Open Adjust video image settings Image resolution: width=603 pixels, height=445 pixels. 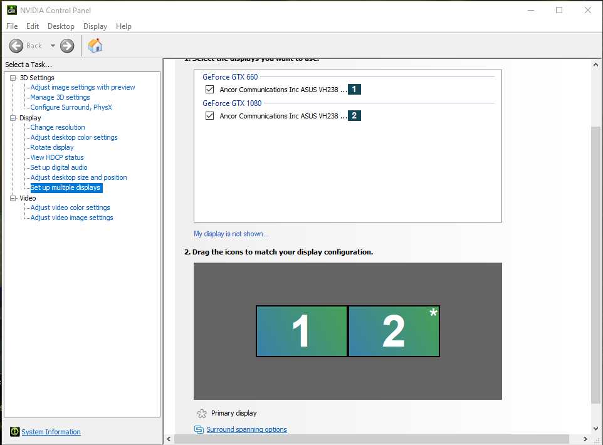(x=71, y=217)
